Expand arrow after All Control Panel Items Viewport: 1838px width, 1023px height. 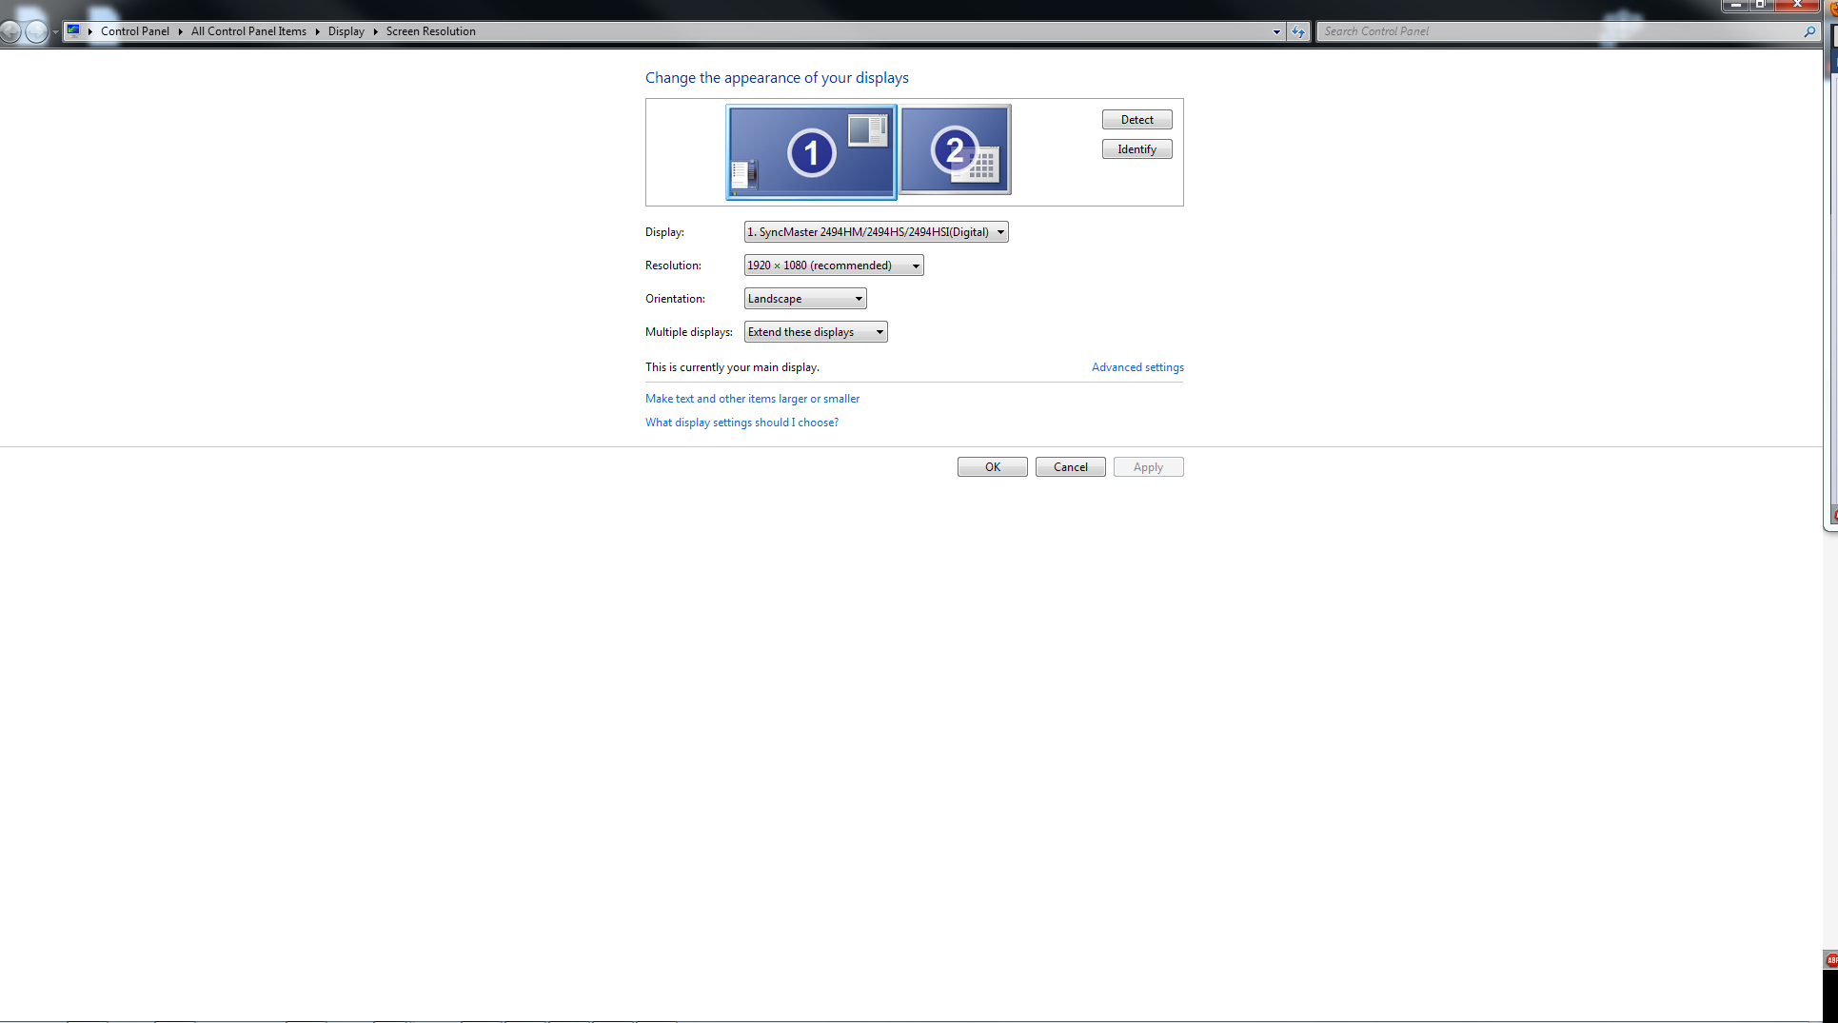pyautogui.click(x=317, y=31)
